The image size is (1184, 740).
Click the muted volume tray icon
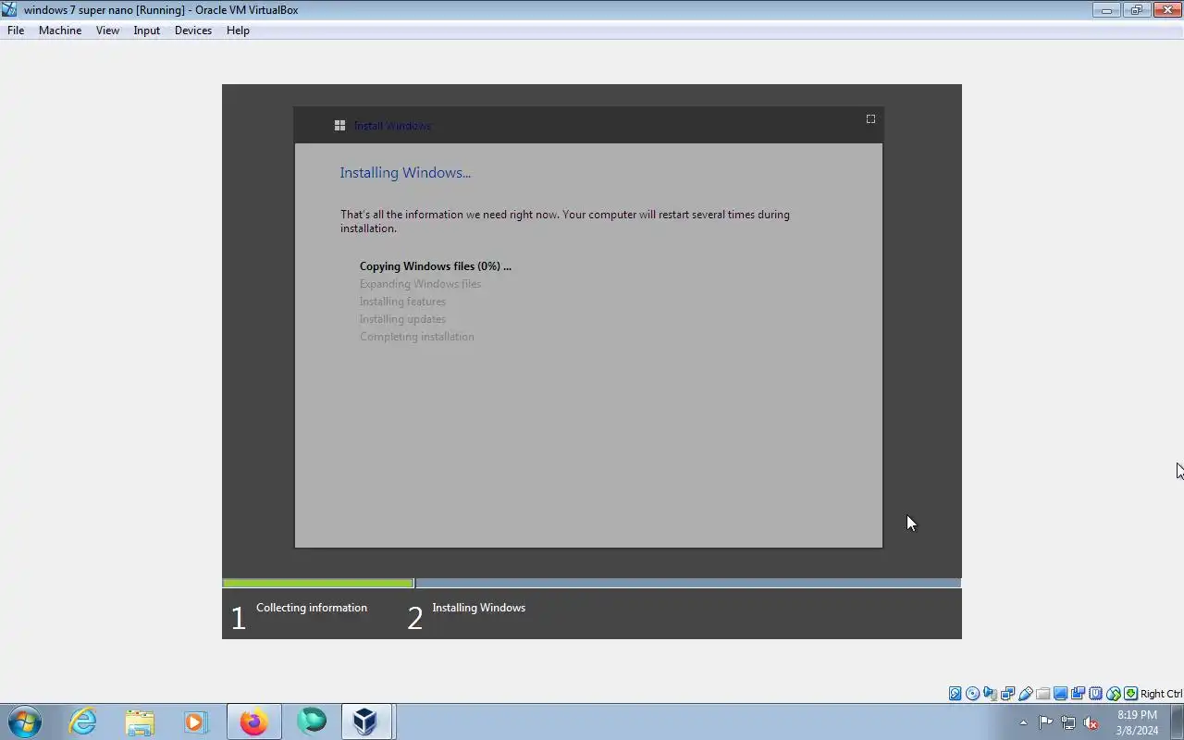pyautogui.click(x=1091, y=722)
